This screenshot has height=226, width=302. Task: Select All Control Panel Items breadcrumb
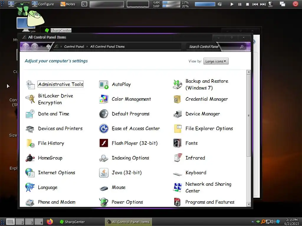click(x=107, y=46)
